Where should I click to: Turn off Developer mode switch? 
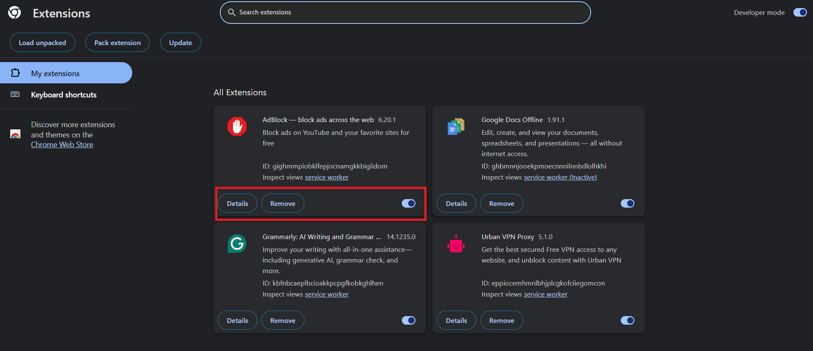tap(800, 12)
